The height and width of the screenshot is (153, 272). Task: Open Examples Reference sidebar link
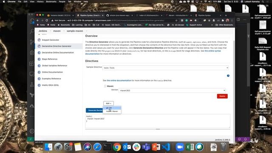pos(51,79)
